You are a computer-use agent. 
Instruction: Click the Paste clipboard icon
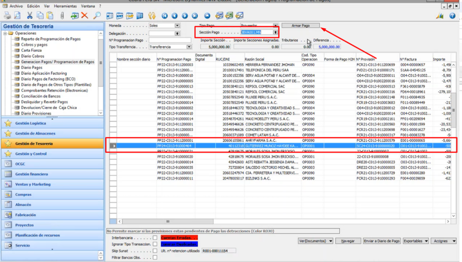click(x=50, y=16)
